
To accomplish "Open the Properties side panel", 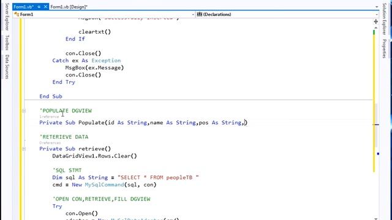I will (384, 49).
